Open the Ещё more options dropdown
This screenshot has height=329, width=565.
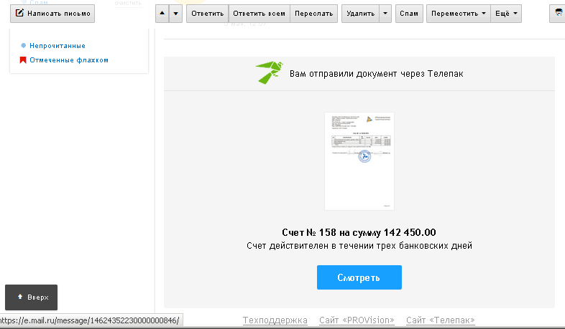[506, 14]
